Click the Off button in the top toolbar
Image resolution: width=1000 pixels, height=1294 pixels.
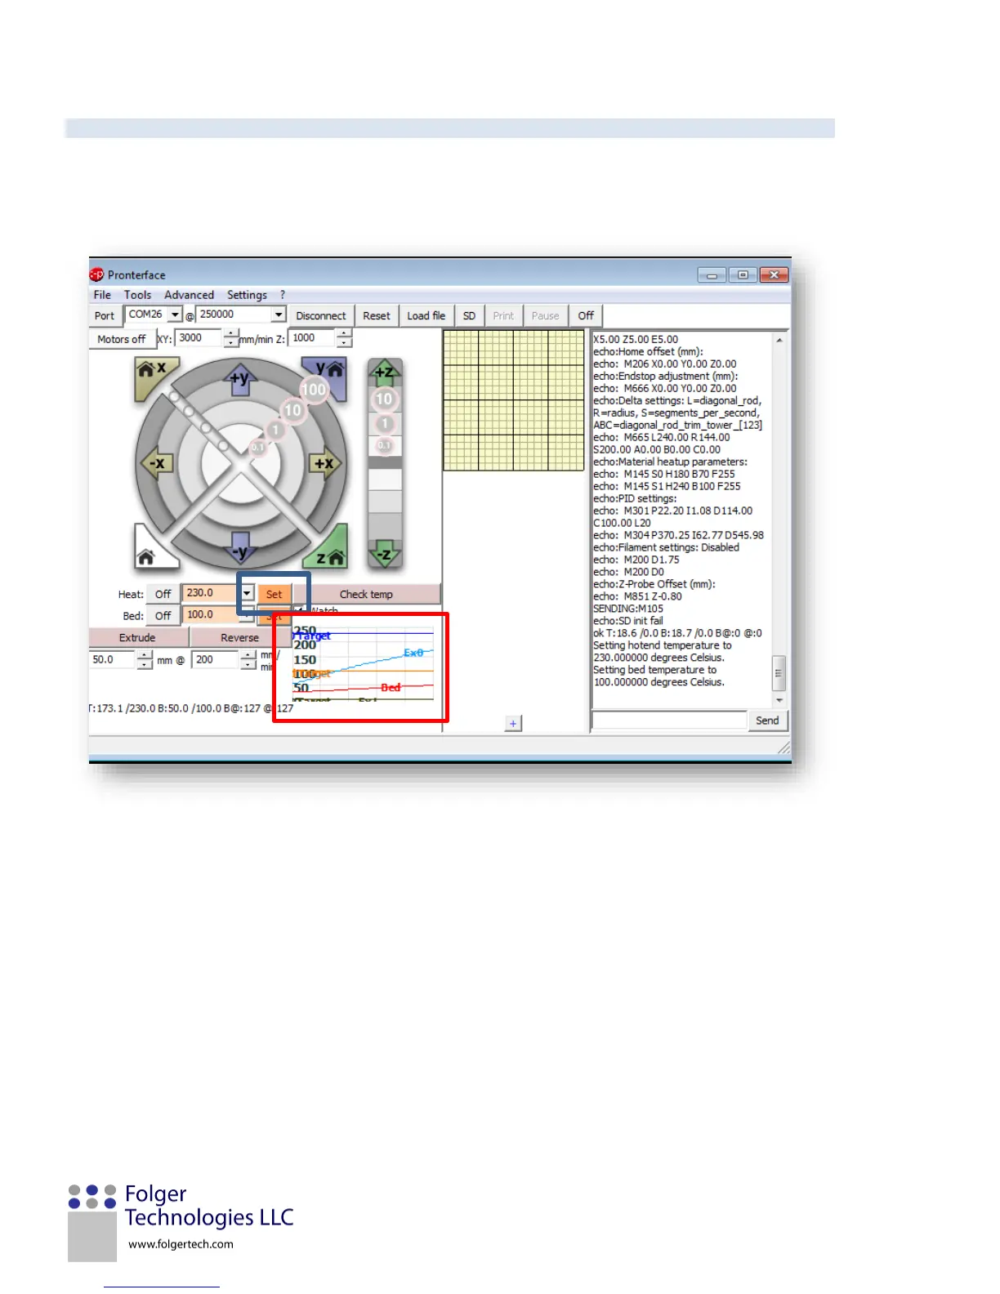click(586, 316)
